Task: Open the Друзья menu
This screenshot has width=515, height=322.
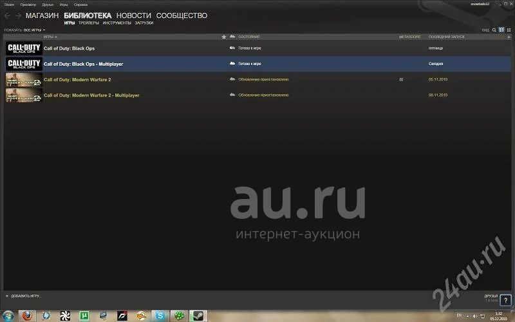Action: tap(48, 5)
